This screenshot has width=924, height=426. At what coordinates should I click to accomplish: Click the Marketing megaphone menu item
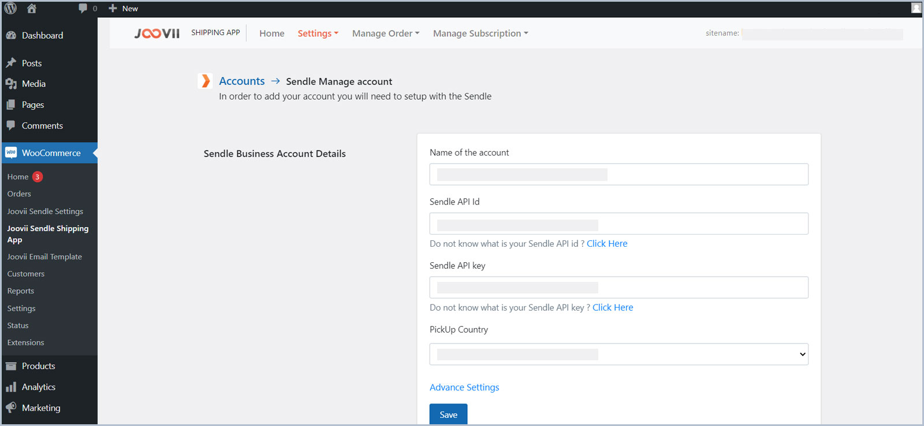tap(40, 408)
